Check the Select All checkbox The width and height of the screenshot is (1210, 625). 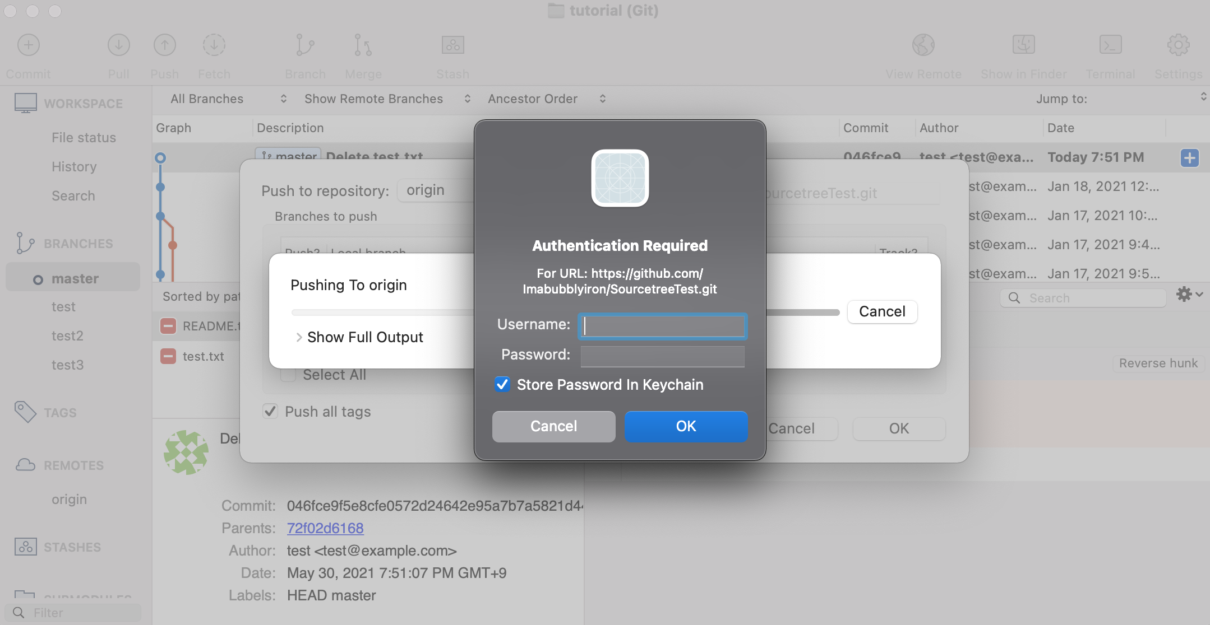(288, 375)
